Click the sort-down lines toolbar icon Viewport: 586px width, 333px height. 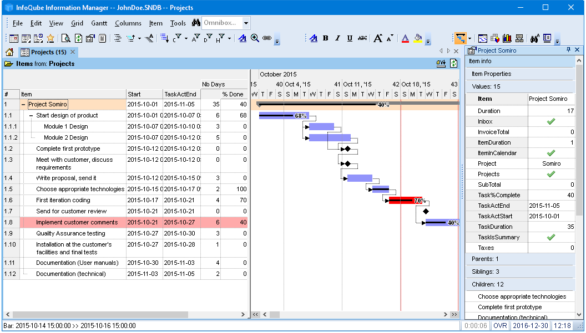(164, 38)
